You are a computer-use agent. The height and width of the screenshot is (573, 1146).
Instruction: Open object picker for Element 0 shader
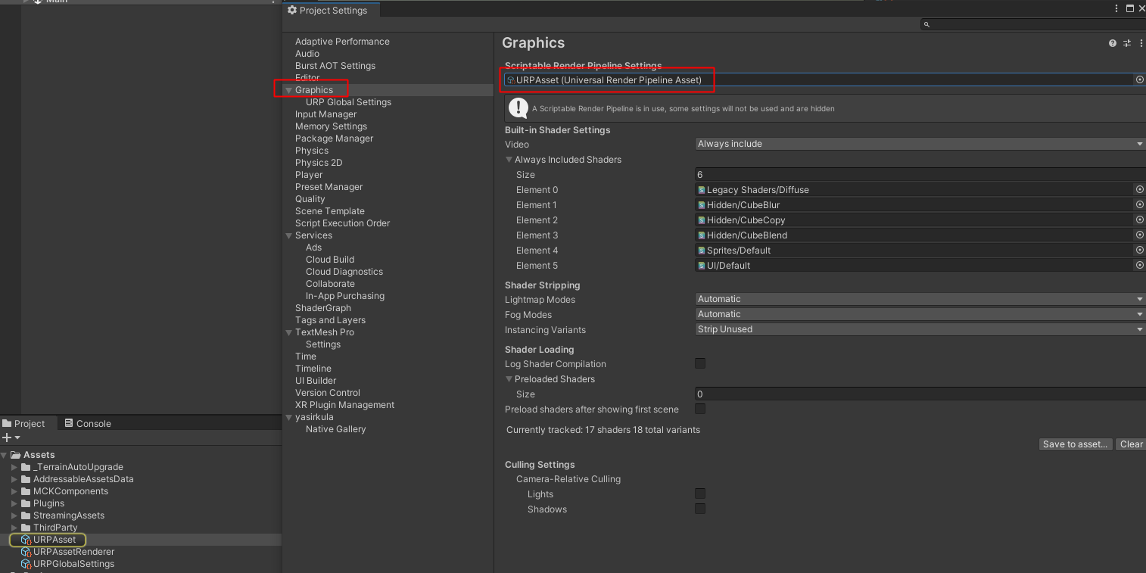(x=1139, y=189)
